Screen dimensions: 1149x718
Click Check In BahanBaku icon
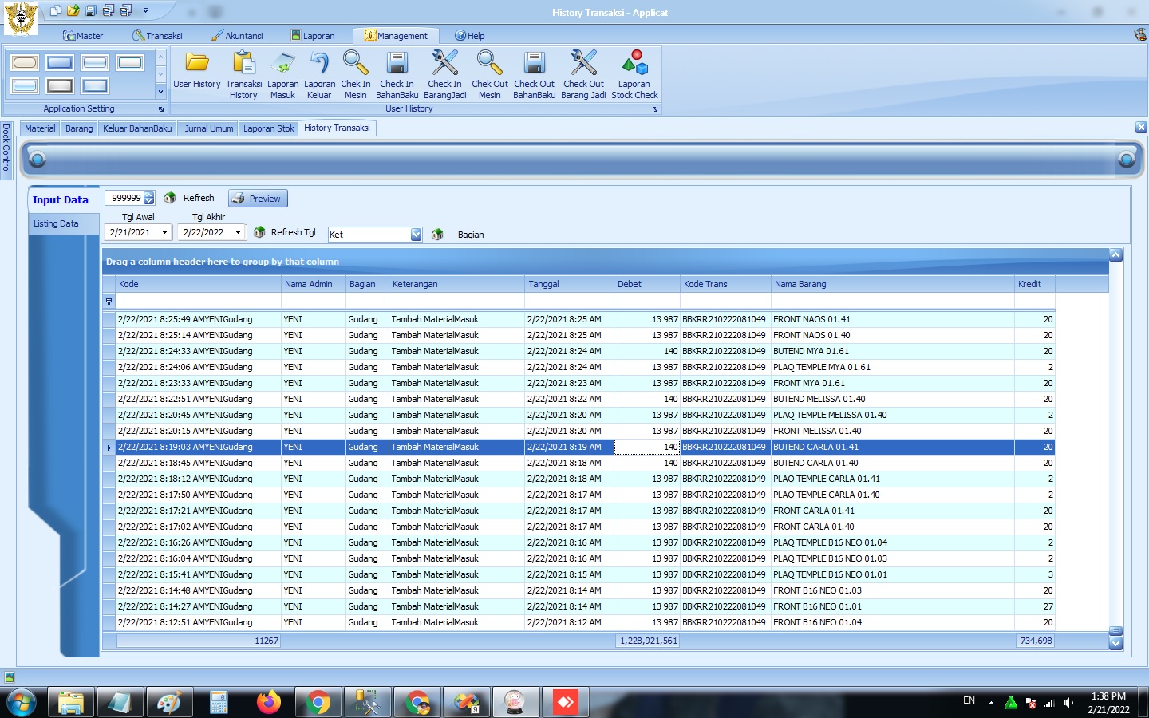(397, 64)
